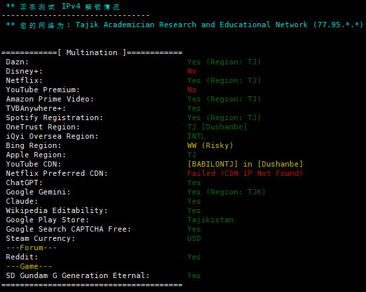The height and width of the screenshot is (292, 366).
Task: Select the 'TJ [Dushanbe]' value
Action: 217,127
